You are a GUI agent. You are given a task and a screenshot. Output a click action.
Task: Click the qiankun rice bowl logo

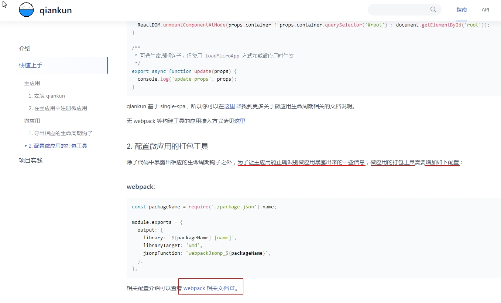(27, 10)
